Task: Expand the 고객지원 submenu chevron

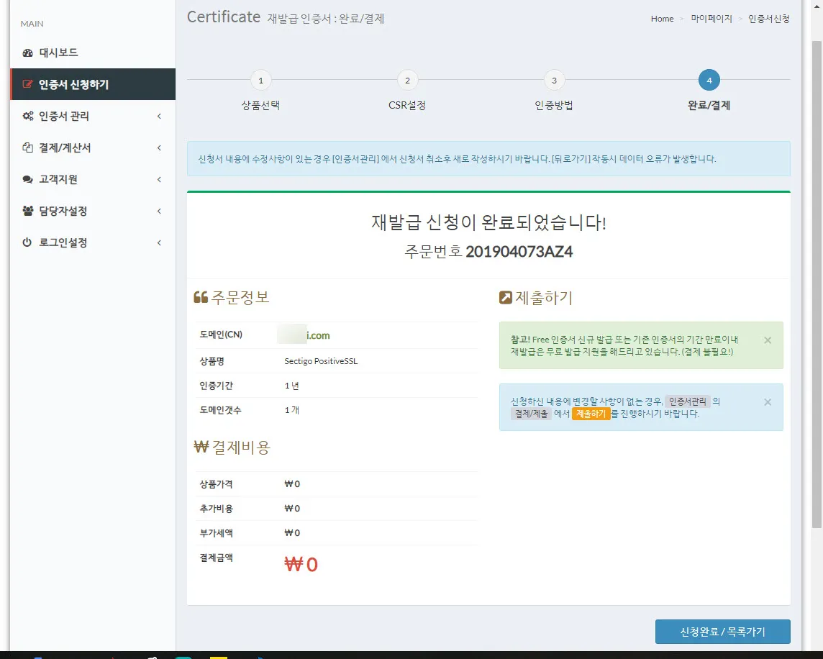Action: 159,180
